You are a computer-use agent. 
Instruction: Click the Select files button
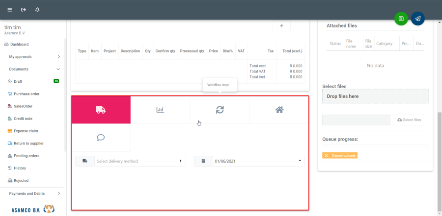[409, 120]
